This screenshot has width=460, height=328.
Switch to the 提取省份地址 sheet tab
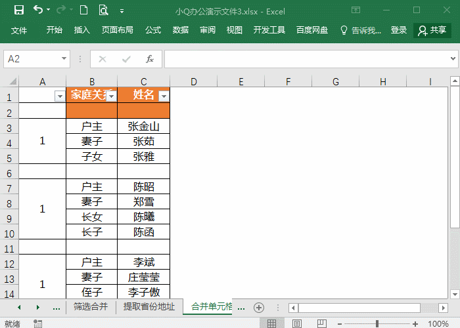click(149, 306)
